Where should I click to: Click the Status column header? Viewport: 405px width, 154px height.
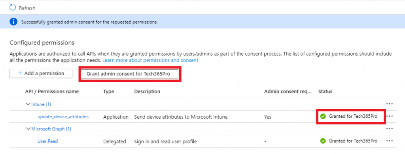(x=325, y=91)
